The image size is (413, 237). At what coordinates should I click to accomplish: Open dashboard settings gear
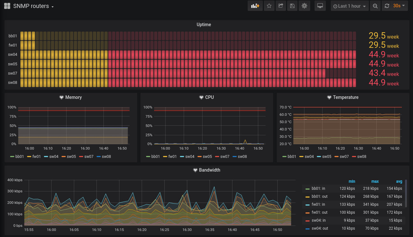click(x=304, y=6)
